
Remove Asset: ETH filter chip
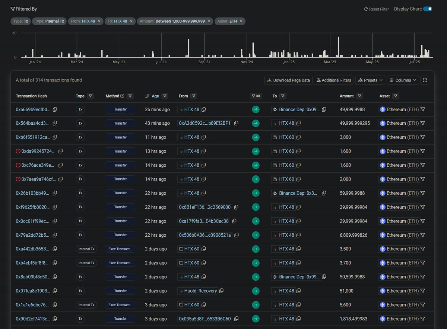click(241, 21)
